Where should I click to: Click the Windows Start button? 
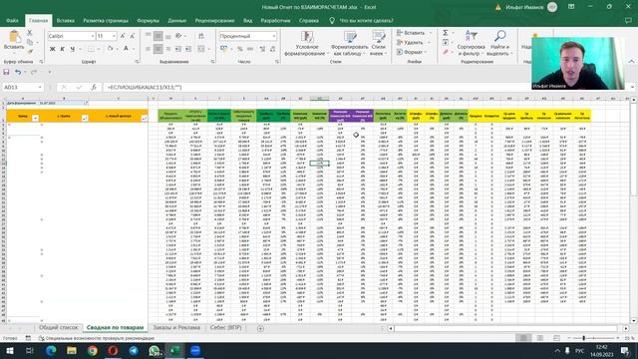(10, 350)
